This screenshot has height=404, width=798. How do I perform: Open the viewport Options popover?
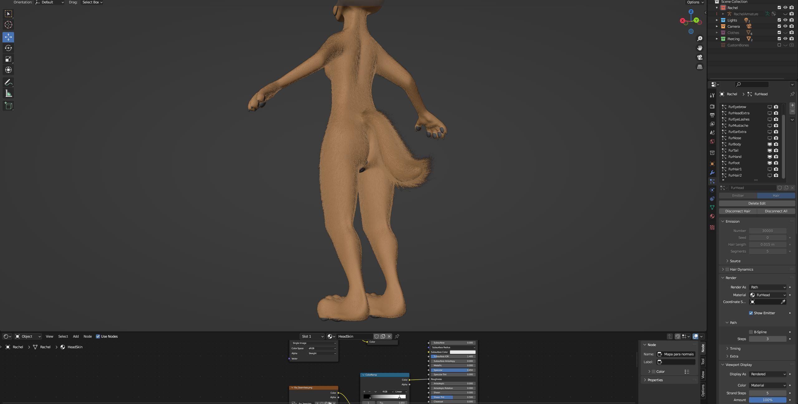tap(695, 2)
